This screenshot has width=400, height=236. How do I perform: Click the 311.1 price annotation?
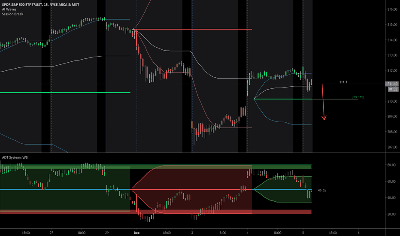(343, 82)
